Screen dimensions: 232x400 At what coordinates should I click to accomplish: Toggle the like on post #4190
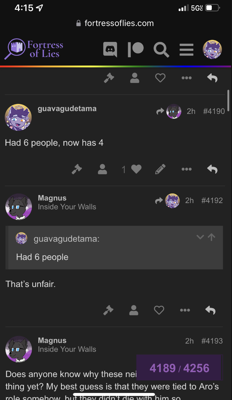(x=136, y=169)
